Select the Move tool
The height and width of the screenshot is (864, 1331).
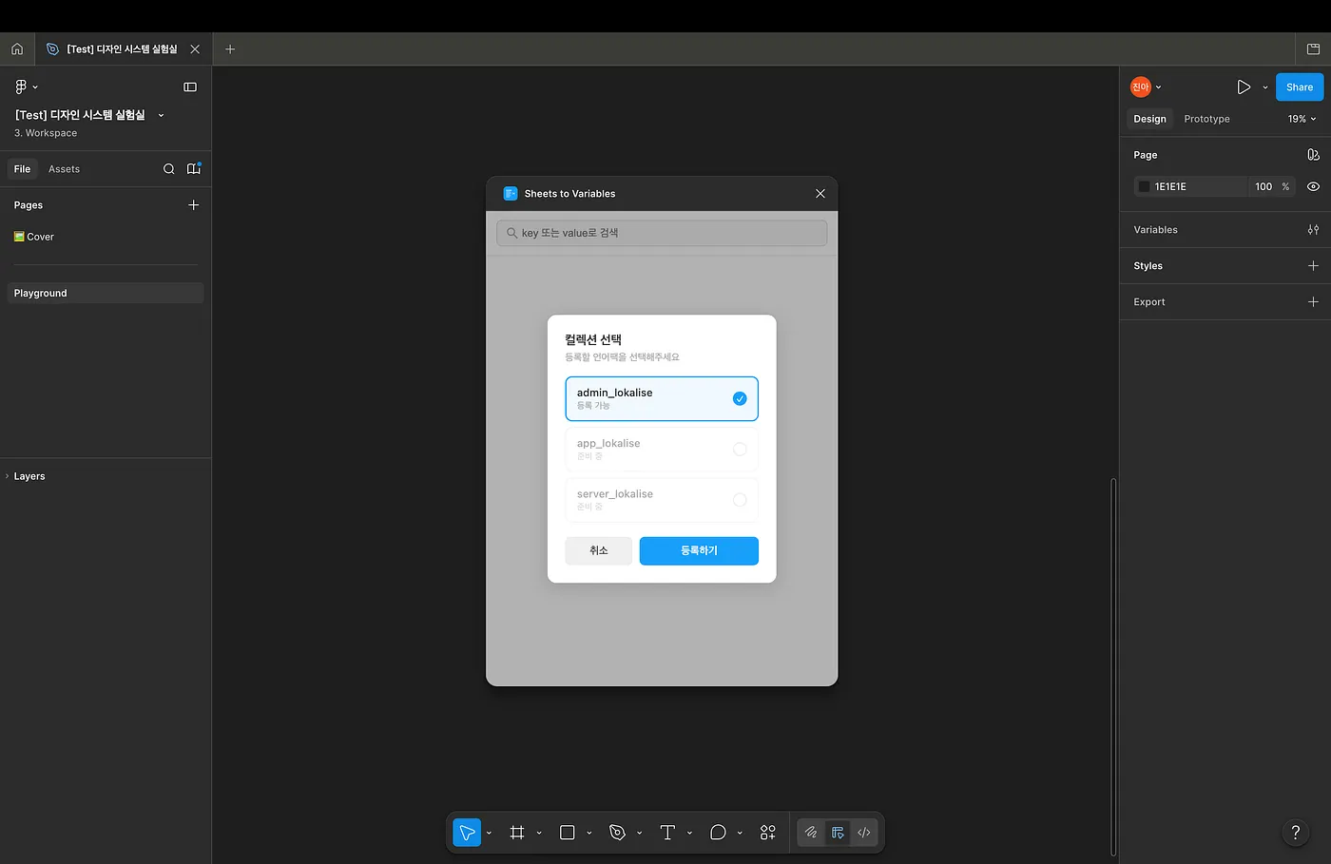pyautogui.click(x=467, y=833)
